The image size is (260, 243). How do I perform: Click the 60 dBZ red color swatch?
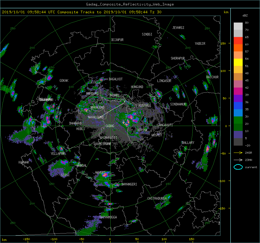(x=238, y=40)
